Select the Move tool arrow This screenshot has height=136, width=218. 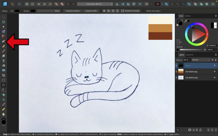(x=3, y=17)
